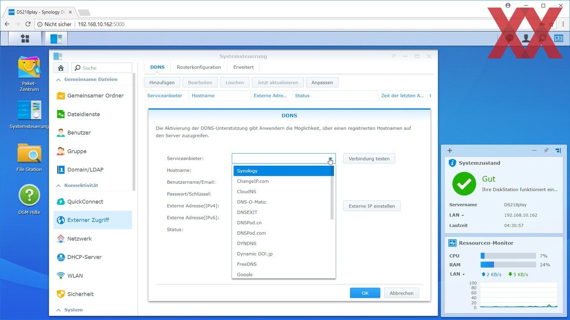The width and height of the screenshot is (570, 320).
Task: Collapse Konnektivität section
Action: 58,185
